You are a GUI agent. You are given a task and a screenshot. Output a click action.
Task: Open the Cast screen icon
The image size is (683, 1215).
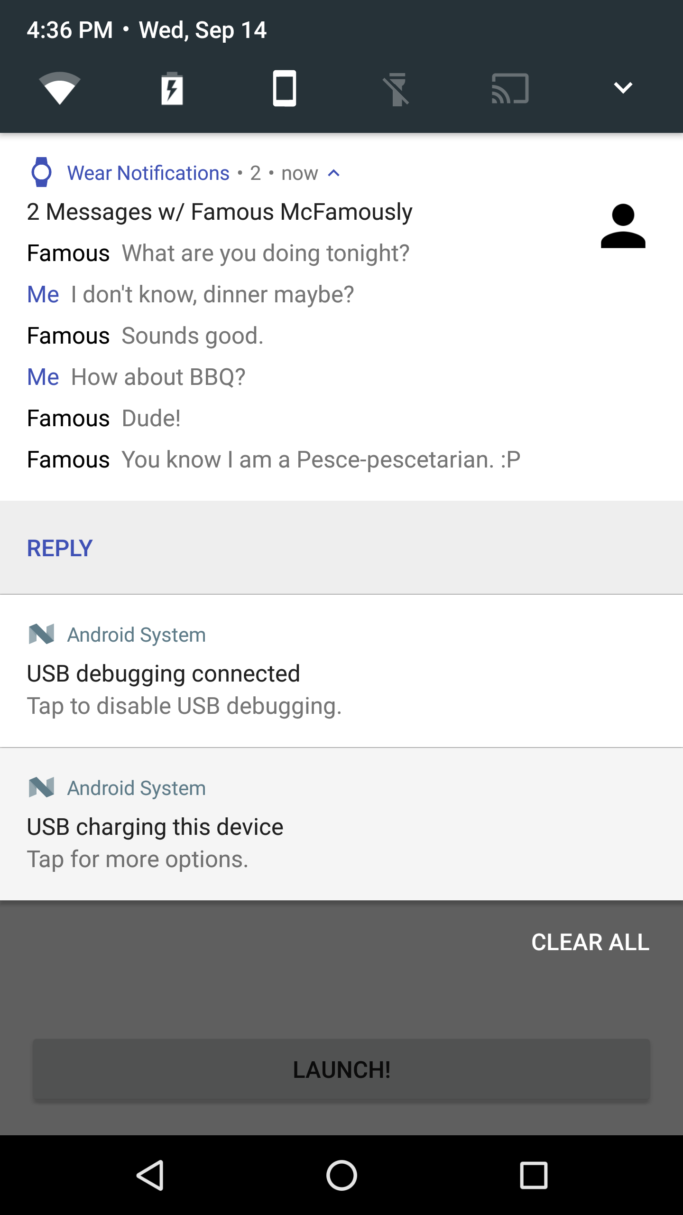pos(509,88)
